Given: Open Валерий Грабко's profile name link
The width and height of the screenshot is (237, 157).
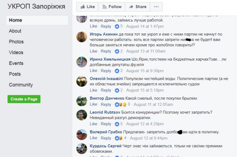Looking at the screenshot, I should click(106, 132).
